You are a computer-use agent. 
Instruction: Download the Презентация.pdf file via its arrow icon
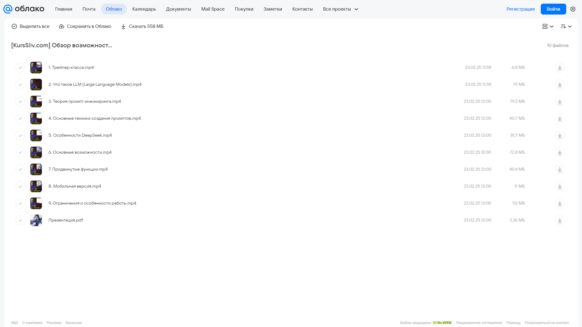(x=560, y=220)
